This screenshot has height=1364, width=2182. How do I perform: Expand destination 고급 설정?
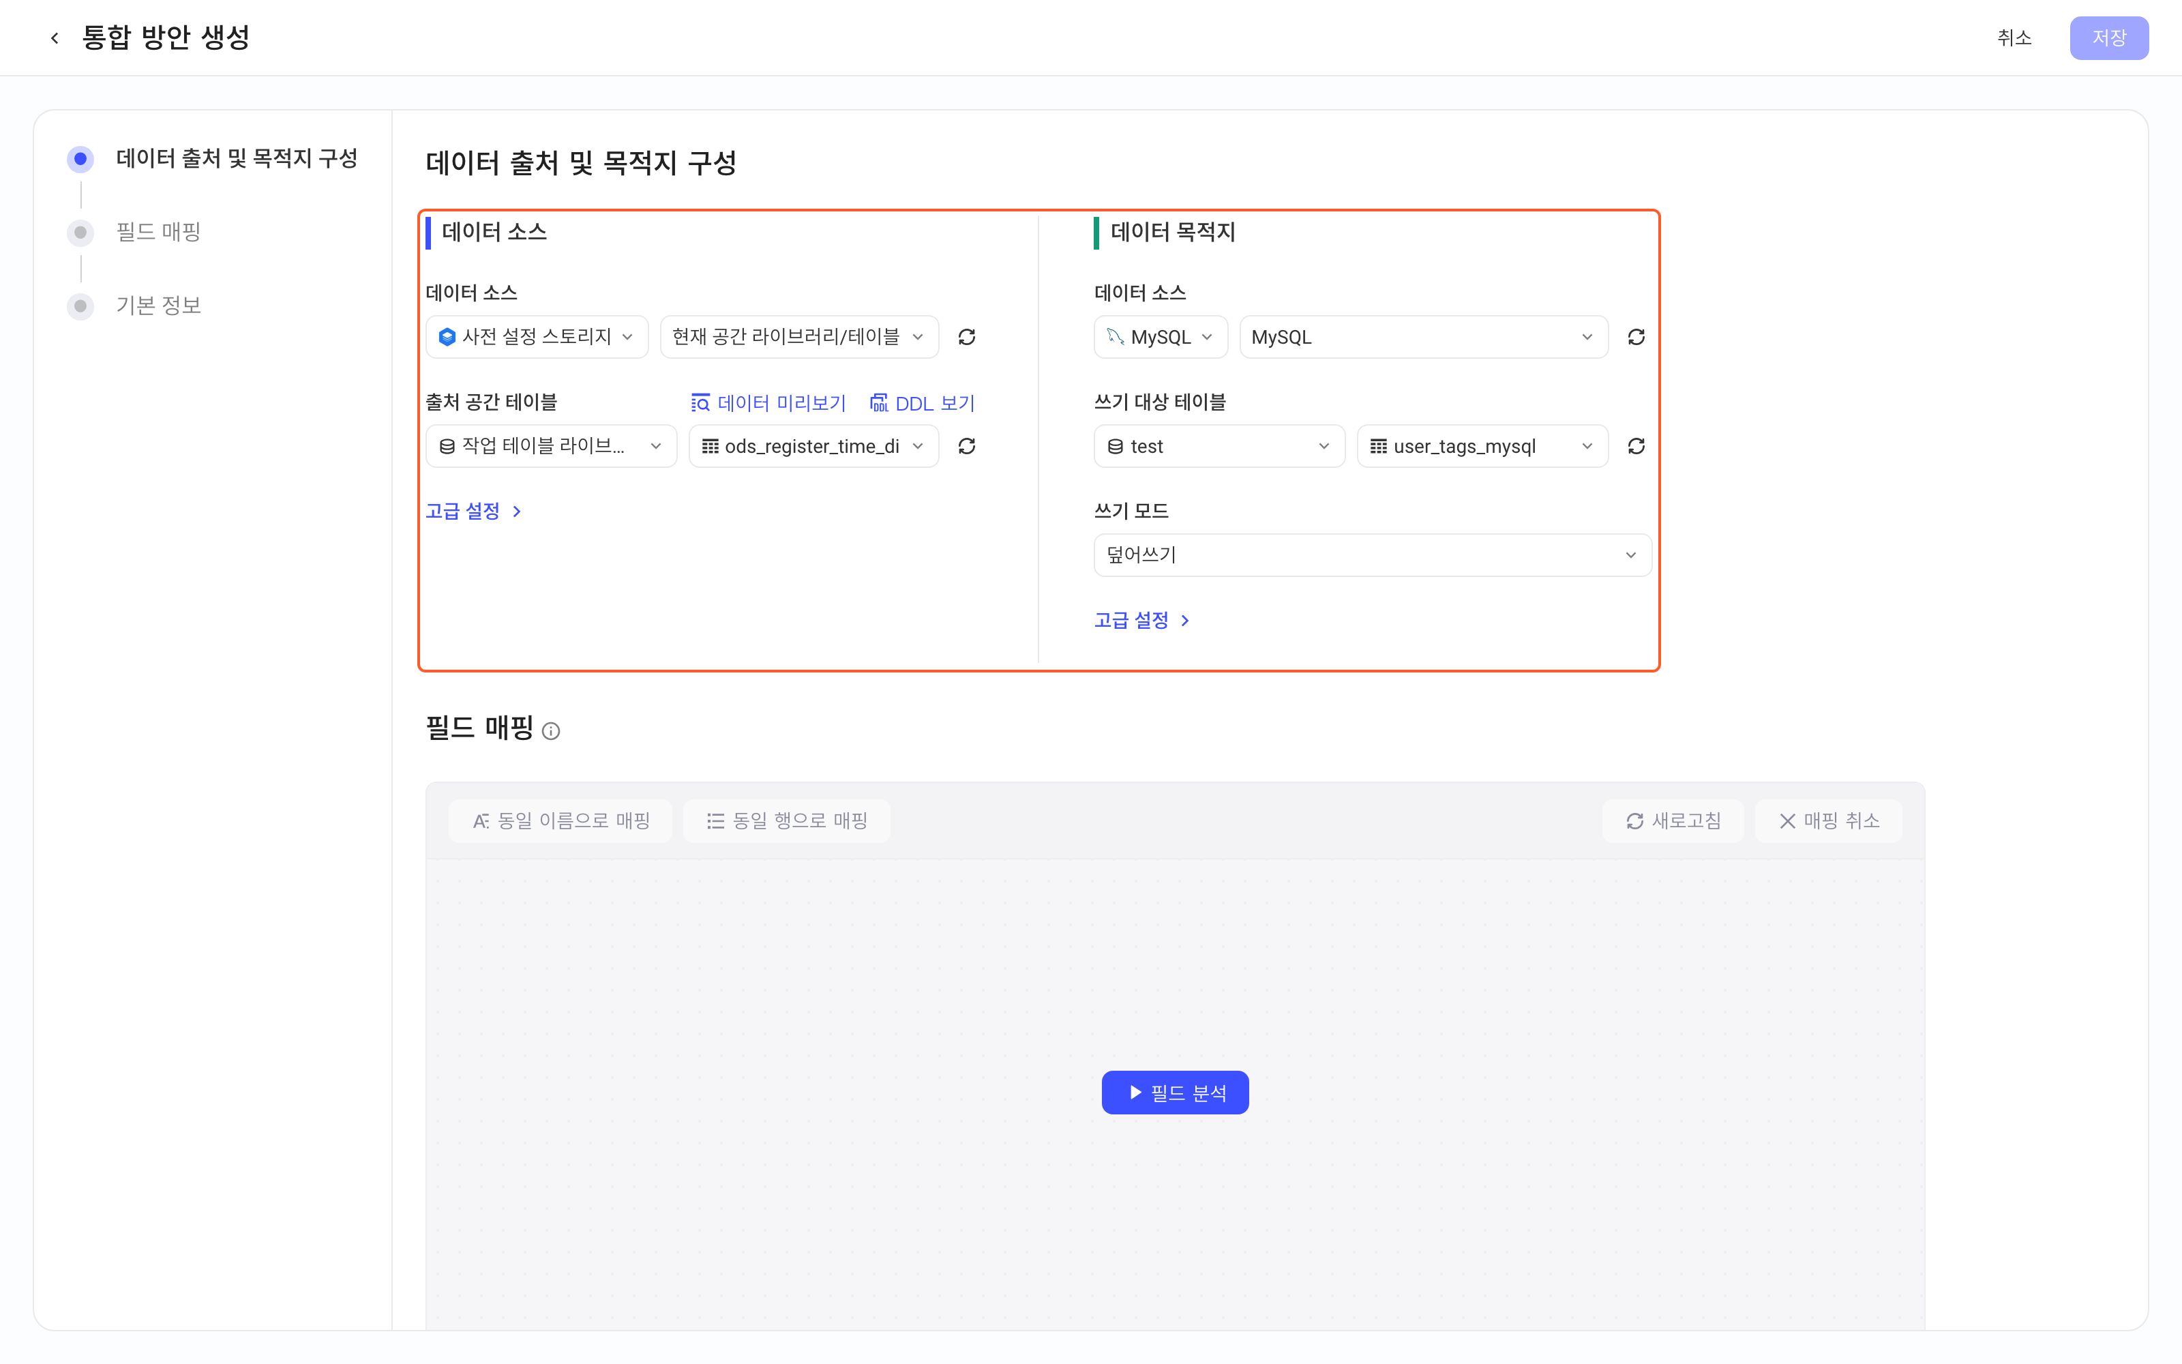coord(1141,621)
